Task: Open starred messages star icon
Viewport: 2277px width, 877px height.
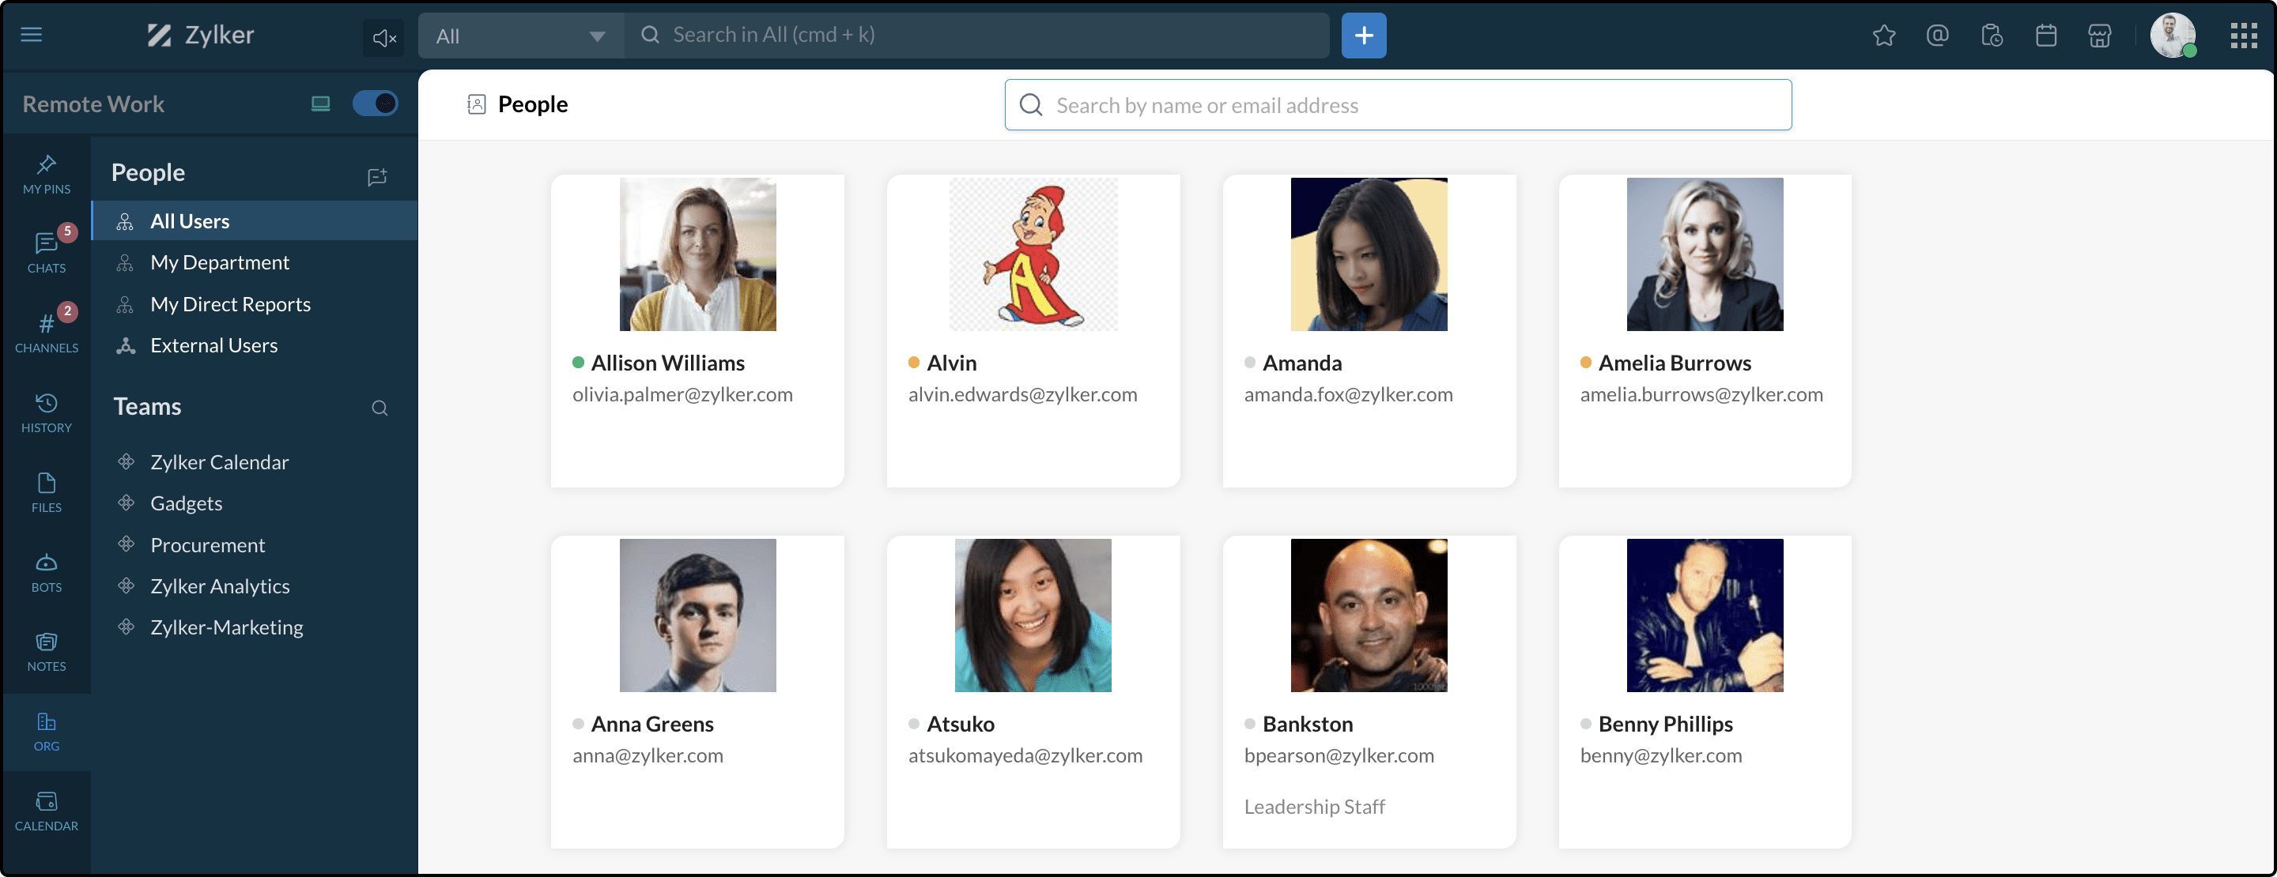Action: coord(1883,36)
